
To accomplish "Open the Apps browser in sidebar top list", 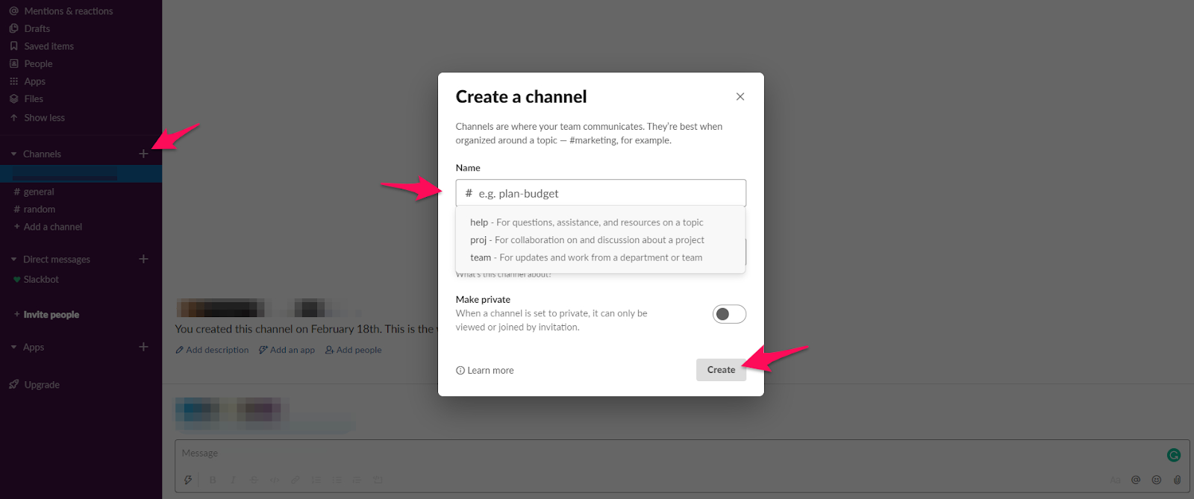I will coord(28,81).
